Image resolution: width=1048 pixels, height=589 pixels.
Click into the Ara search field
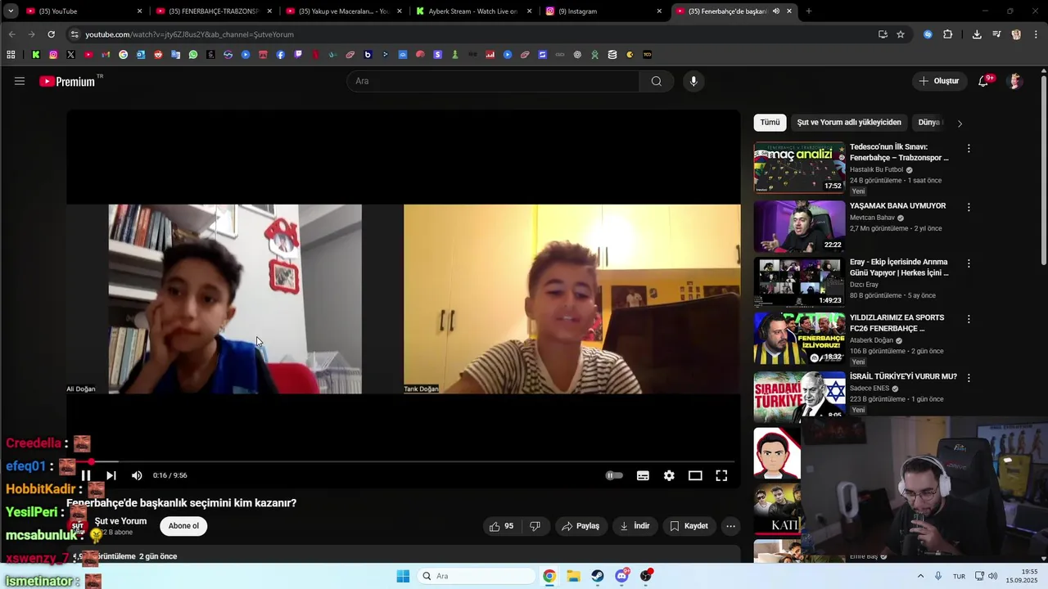click(x=493, y=81)
